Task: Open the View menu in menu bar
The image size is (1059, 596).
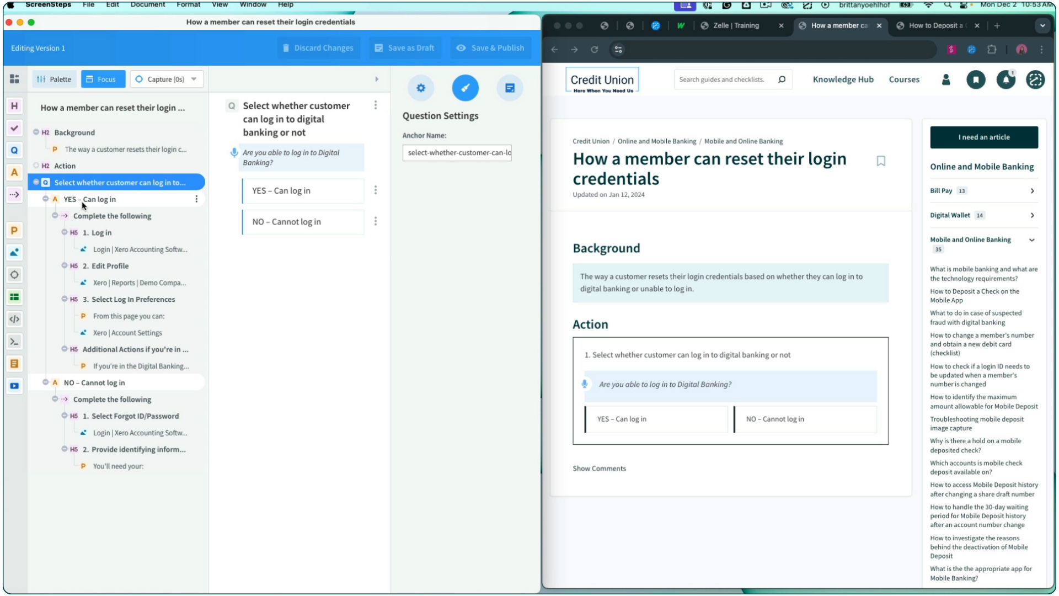Action: click(220, 4)
